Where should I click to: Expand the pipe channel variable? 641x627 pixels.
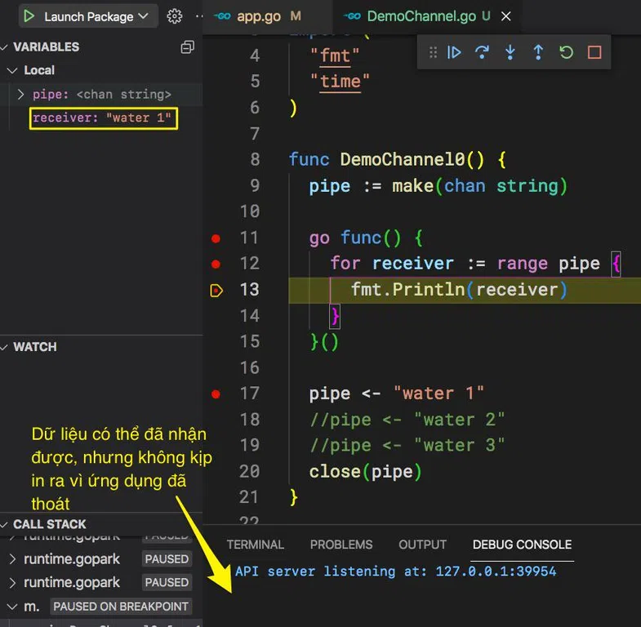[x=21, y=95]
